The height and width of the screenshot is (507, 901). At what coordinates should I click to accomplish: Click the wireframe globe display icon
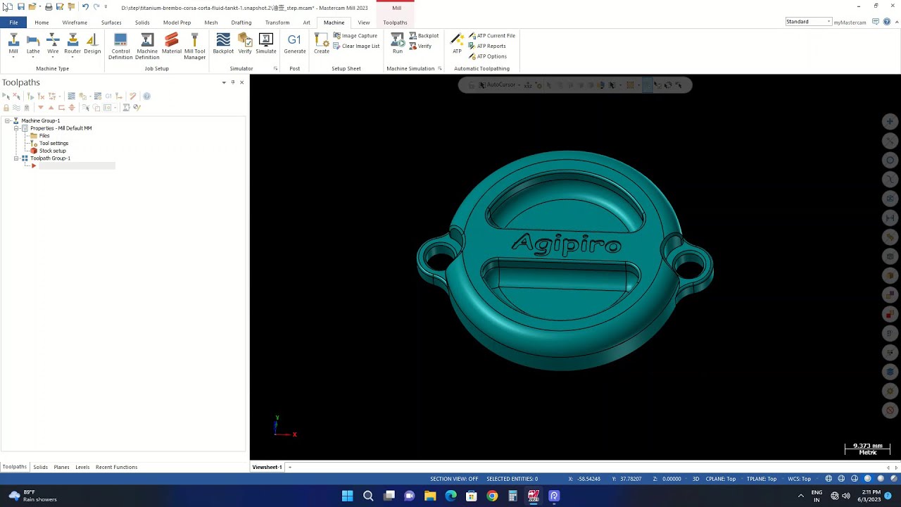(x=828, y=479)
